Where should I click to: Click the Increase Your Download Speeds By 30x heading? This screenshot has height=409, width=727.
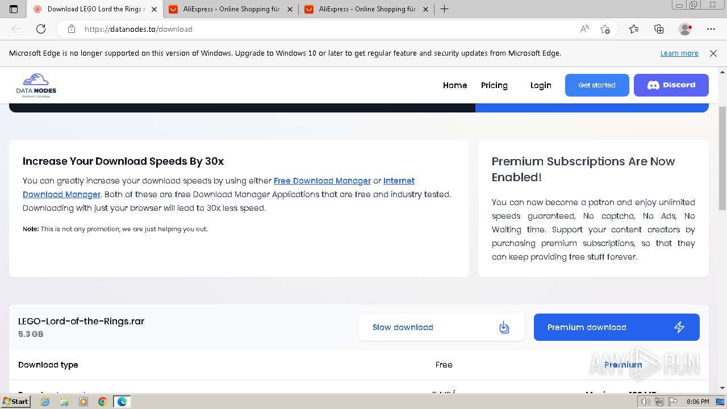(123, 161)
